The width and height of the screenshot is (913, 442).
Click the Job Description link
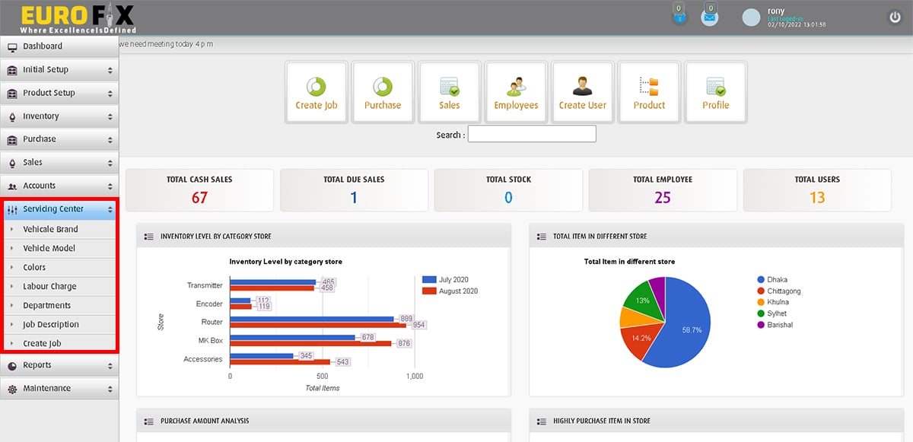point(51,325)
